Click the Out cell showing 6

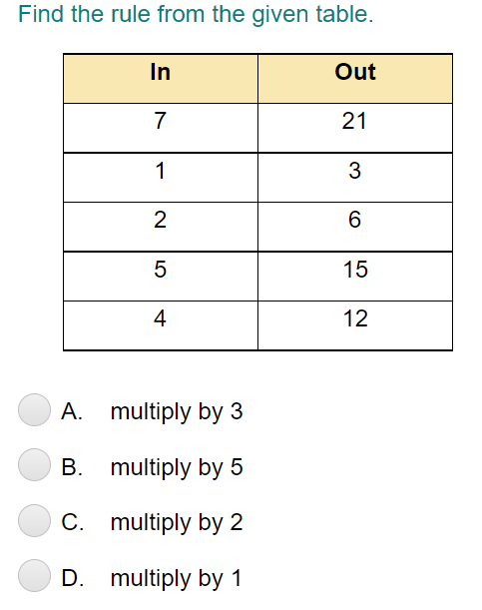pos(355,227)
